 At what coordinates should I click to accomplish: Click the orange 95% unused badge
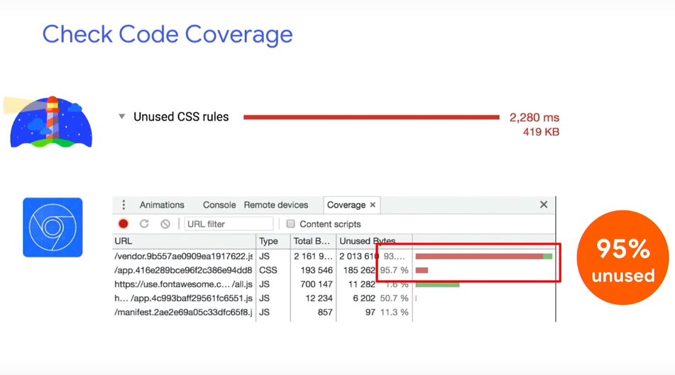click(623, 257)
